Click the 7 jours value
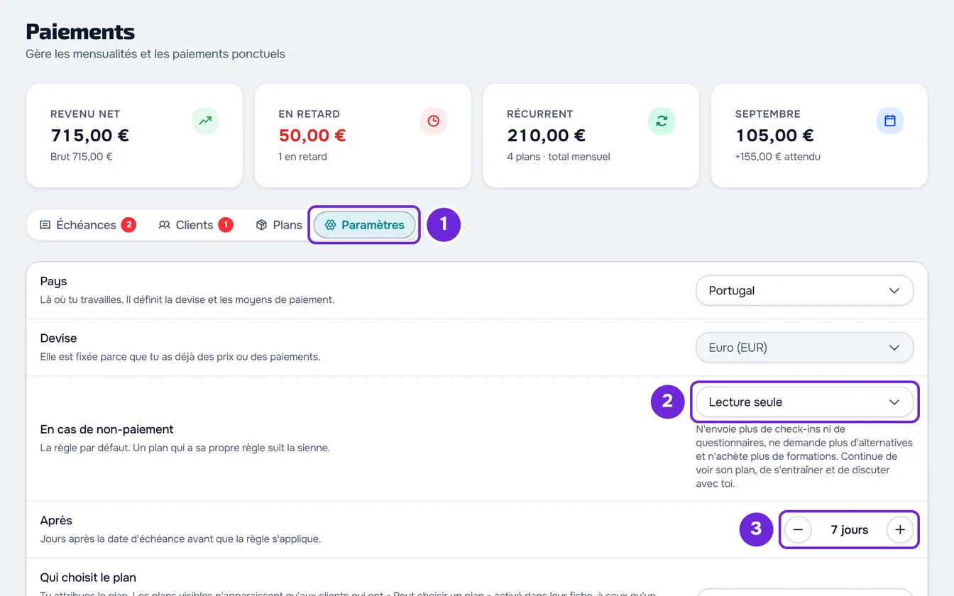 pyautogui.click(x=849, y=530)
